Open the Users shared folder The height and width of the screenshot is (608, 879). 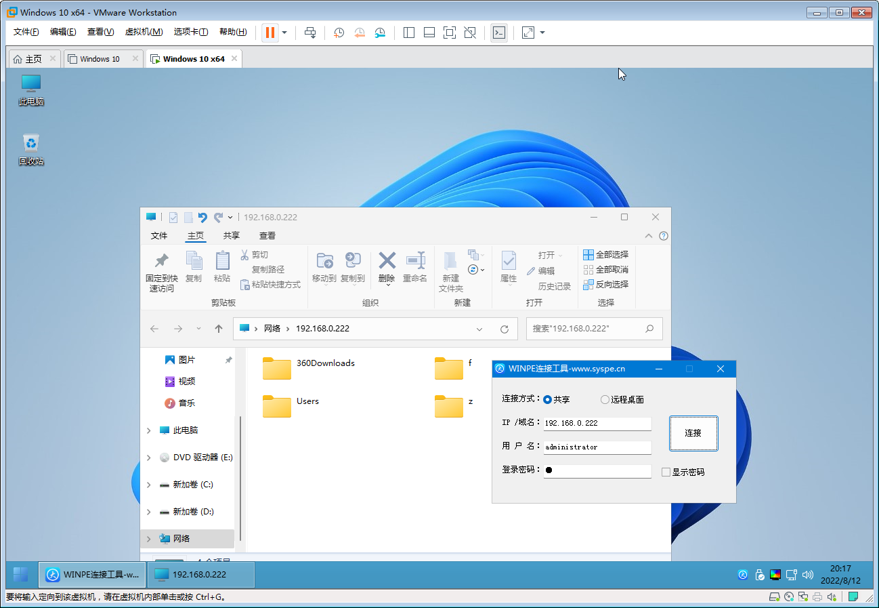pos(291,406)
